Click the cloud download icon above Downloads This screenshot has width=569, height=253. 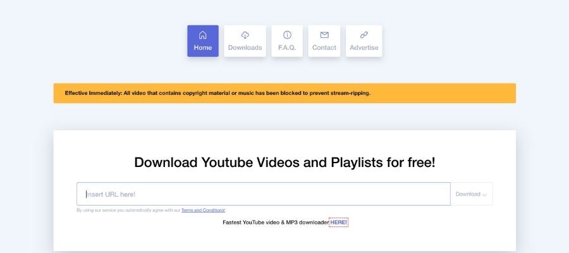(x=245, y=35)
